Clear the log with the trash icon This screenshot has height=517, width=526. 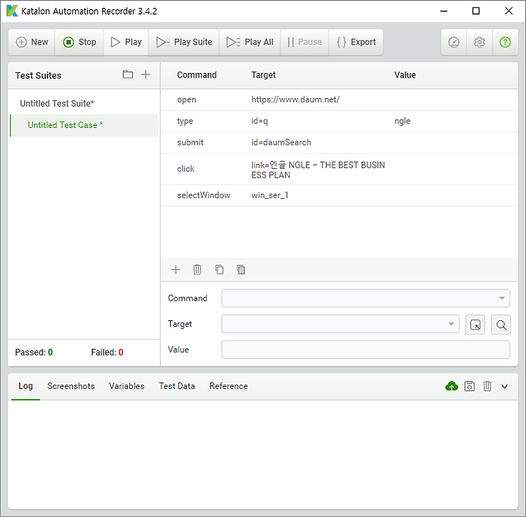pos(487,386)
